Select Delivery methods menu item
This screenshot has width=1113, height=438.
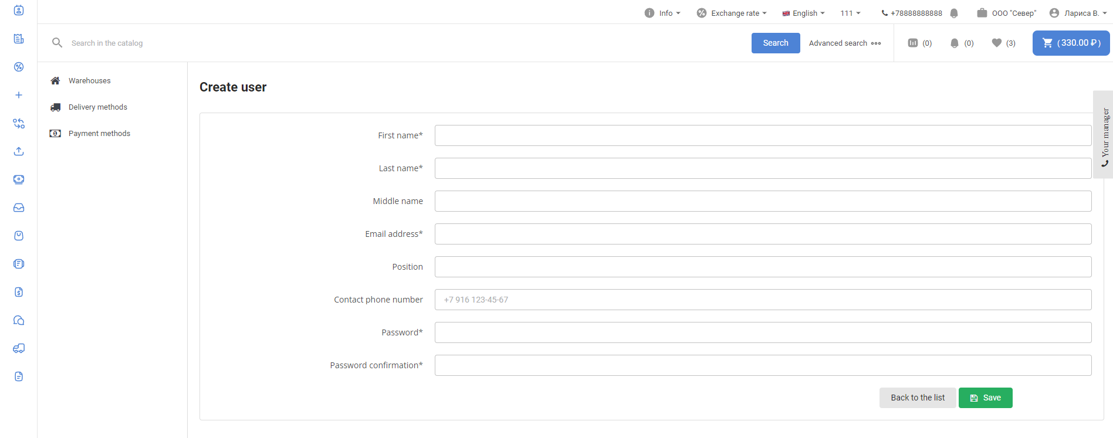point(97,107)
